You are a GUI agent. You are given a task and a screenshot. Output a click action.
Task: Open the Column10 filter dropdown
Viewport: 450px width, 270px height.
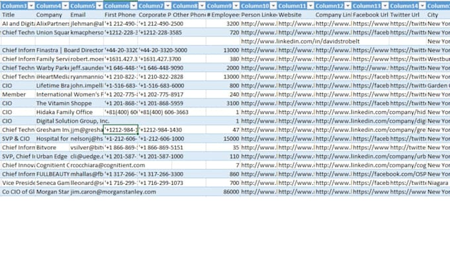pos(273,6)
